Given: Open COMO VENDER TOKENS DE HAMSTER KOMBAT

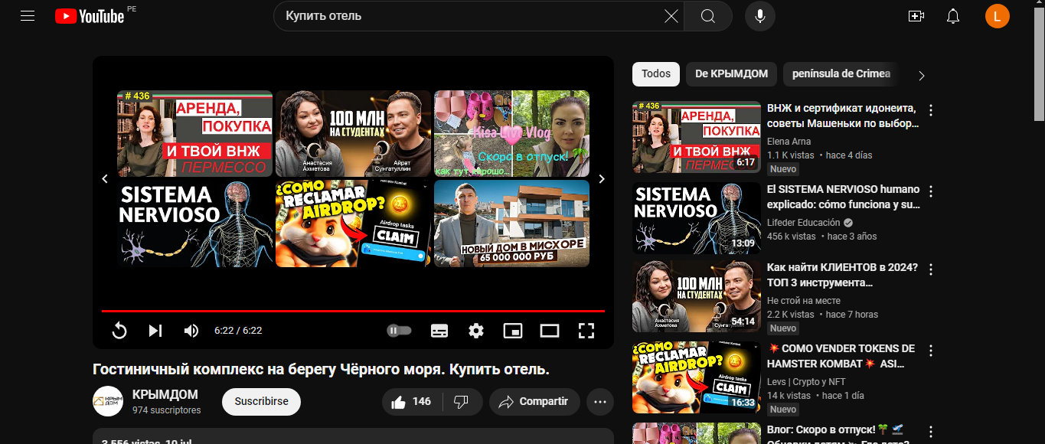Looking at the screenshot, I should (841, 356).
